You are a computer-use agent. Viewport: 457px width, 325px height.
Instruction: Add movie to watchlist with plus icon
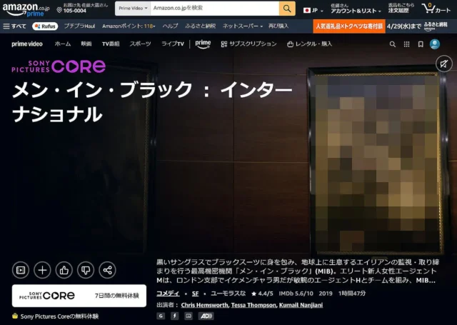click(42, 270)
